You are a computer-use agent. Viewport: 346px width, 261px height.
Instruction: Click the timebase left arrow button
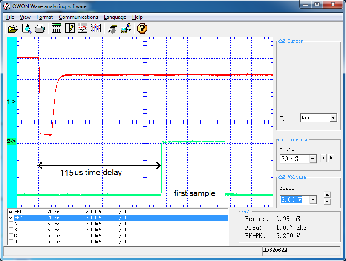324,158
